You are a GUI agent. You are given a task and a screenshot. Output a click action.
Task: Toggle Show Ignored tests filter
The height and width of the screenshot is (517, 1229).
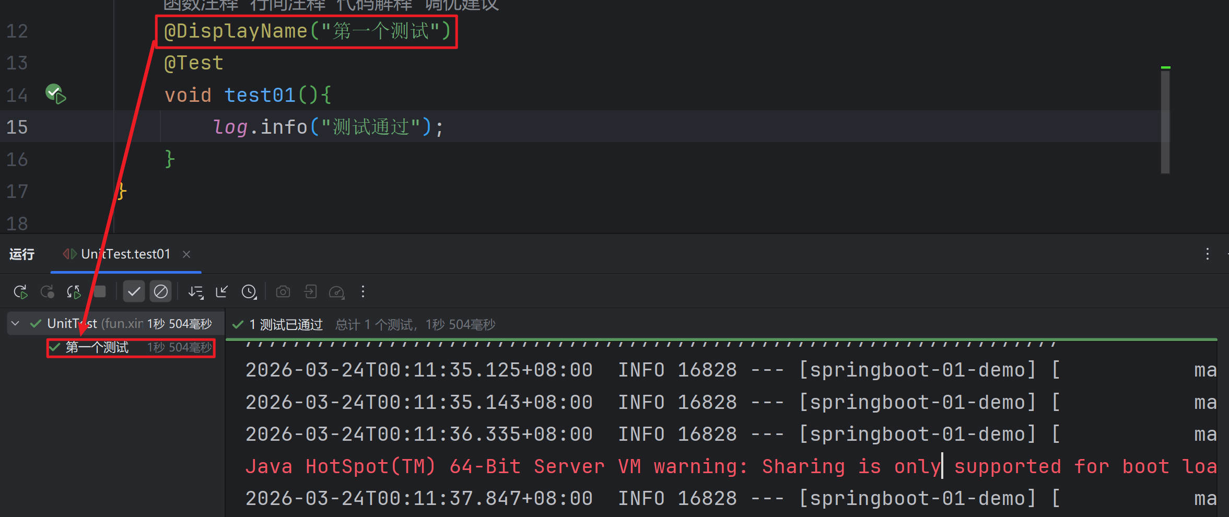coord(161,291)
